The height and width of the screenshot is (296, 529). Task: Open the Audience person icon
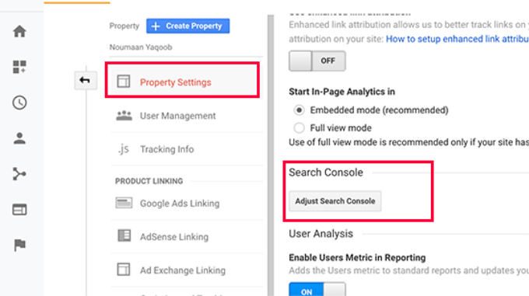19,138
